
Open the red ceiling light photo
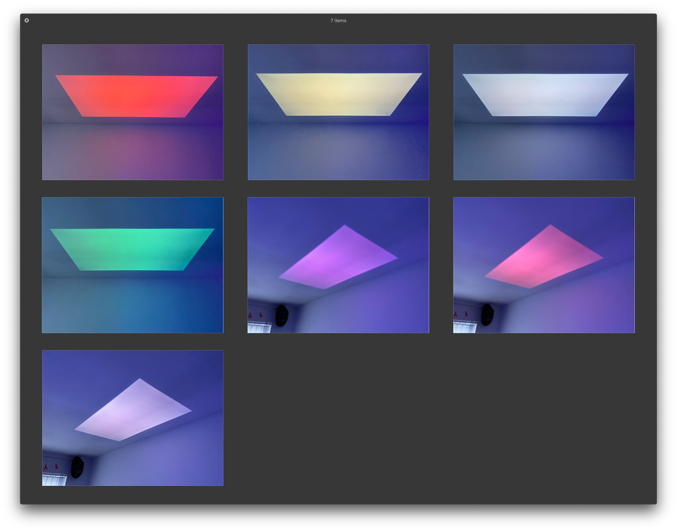click(x=133, y=112)
